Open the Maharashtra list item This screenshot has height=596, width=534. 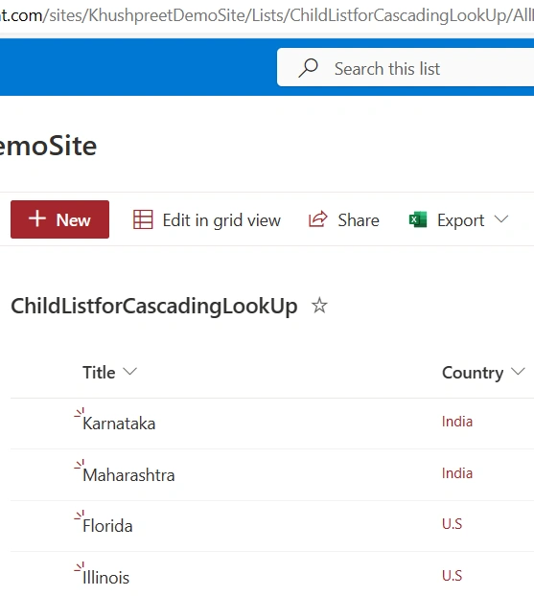click(x=128, y=475)
